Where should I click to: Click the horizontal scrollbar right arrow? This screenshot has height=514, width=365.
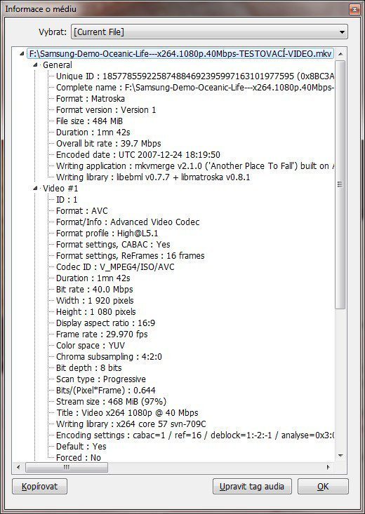coord(328,467)
